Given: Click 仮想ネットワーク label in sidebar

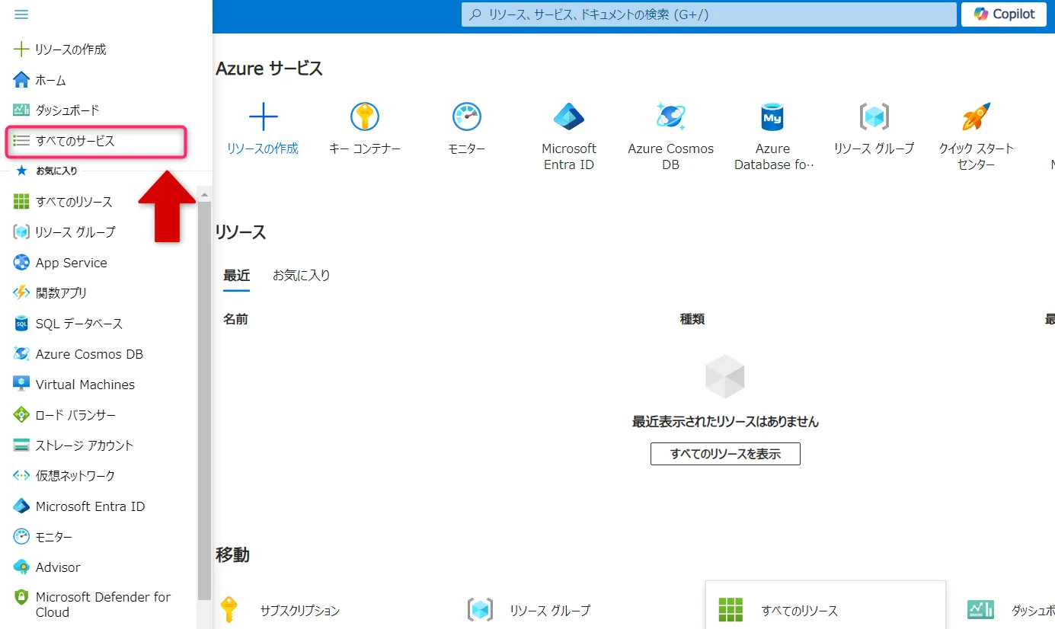Looking at the screenshot, I should [75, 476].
